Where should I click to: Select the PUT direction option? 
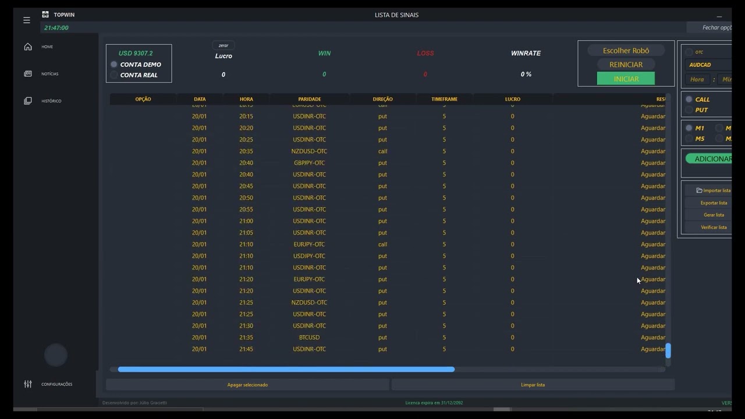coord(689,110)
